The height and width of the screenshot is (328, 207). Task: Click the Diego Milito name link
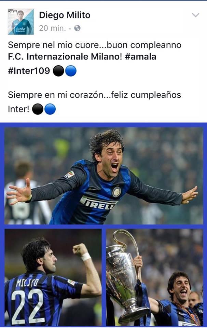pos(65,15)
